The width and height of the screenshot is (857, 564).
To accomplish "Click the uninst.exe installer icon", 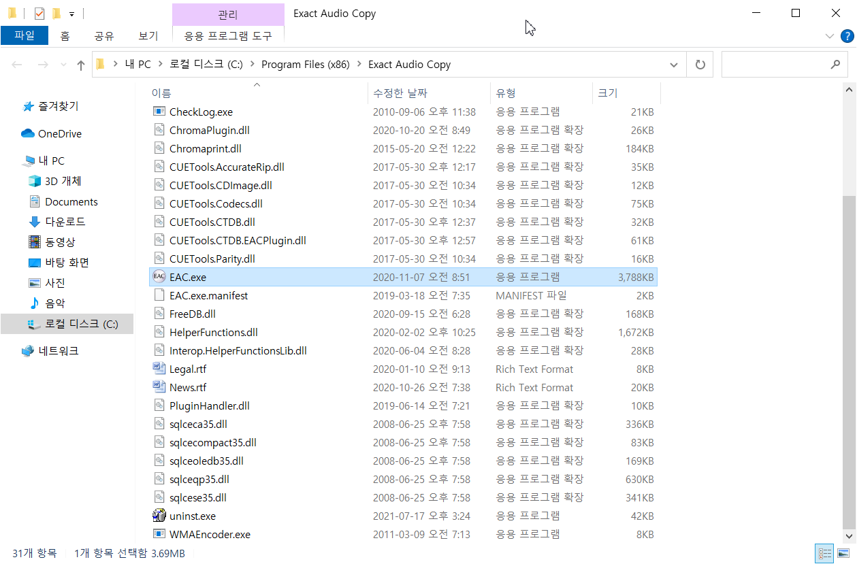I will click(159, 516).
